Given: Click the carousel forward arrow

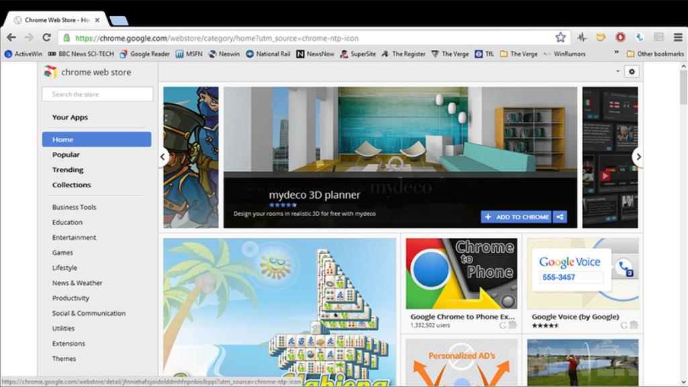Looking at the screenshot, I should (638, 157).
